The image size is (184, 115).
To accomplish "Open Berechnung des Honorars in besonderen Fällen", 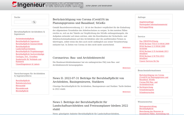I will pyautogui.click(x=154, y=113).
